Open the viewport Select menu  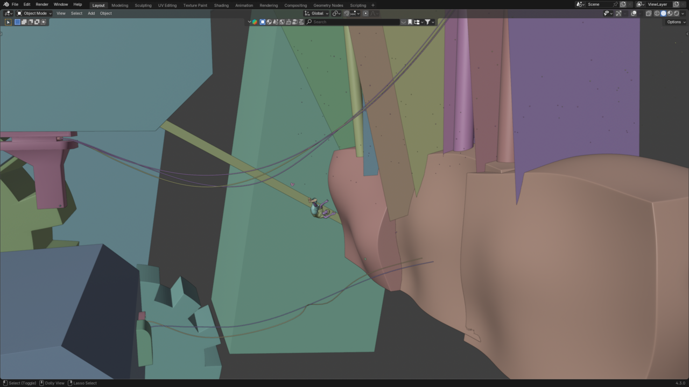(76, 13)
